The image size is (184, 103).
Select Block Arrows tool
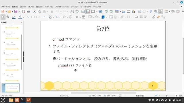point(77,17)
